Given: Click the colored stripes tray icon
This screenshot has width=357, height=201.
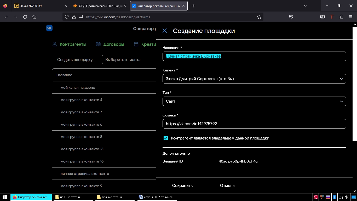Looking at the screenshot, I should point(322,197).
